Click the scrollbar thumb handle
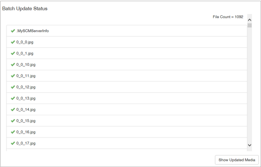This screenshot has width=261, height=167. point(250,25)
